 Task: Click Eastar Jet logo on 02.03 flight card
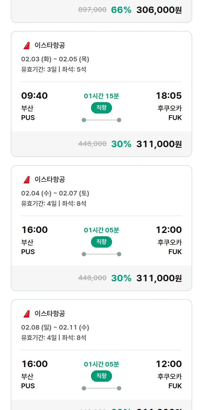[x=27, y=46]
